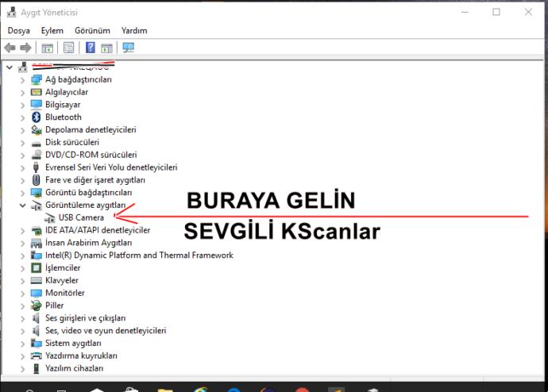Click the scan for hardware changes monitor icon

[128, 48]
